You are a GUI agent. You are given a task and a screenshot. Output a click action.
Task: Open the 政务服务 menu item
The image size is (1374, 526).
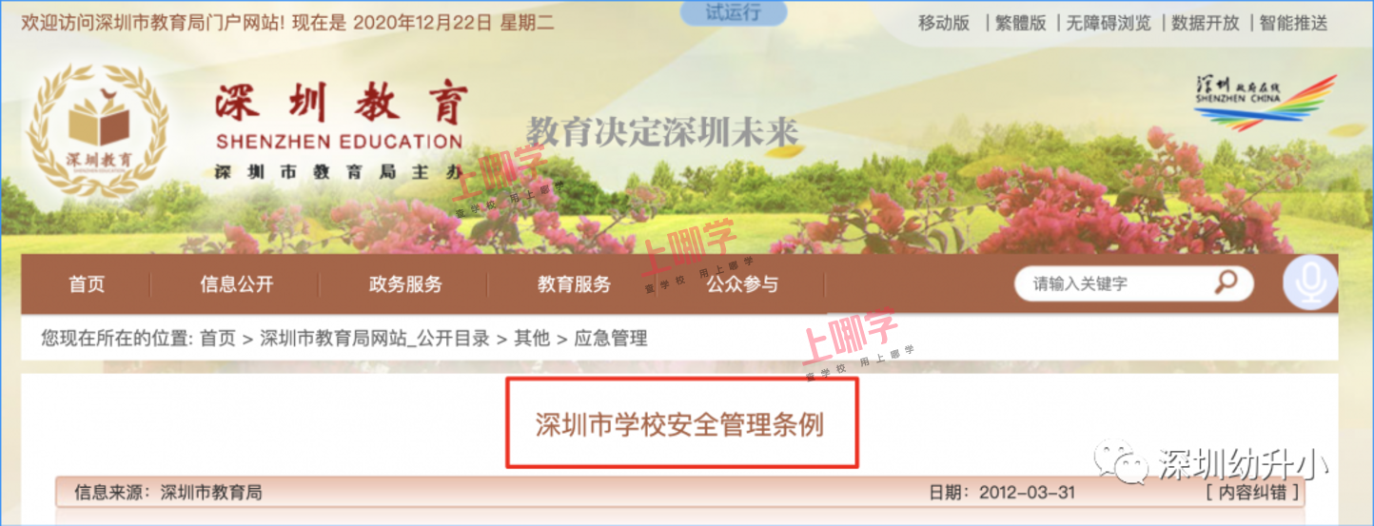pos(405,283)
